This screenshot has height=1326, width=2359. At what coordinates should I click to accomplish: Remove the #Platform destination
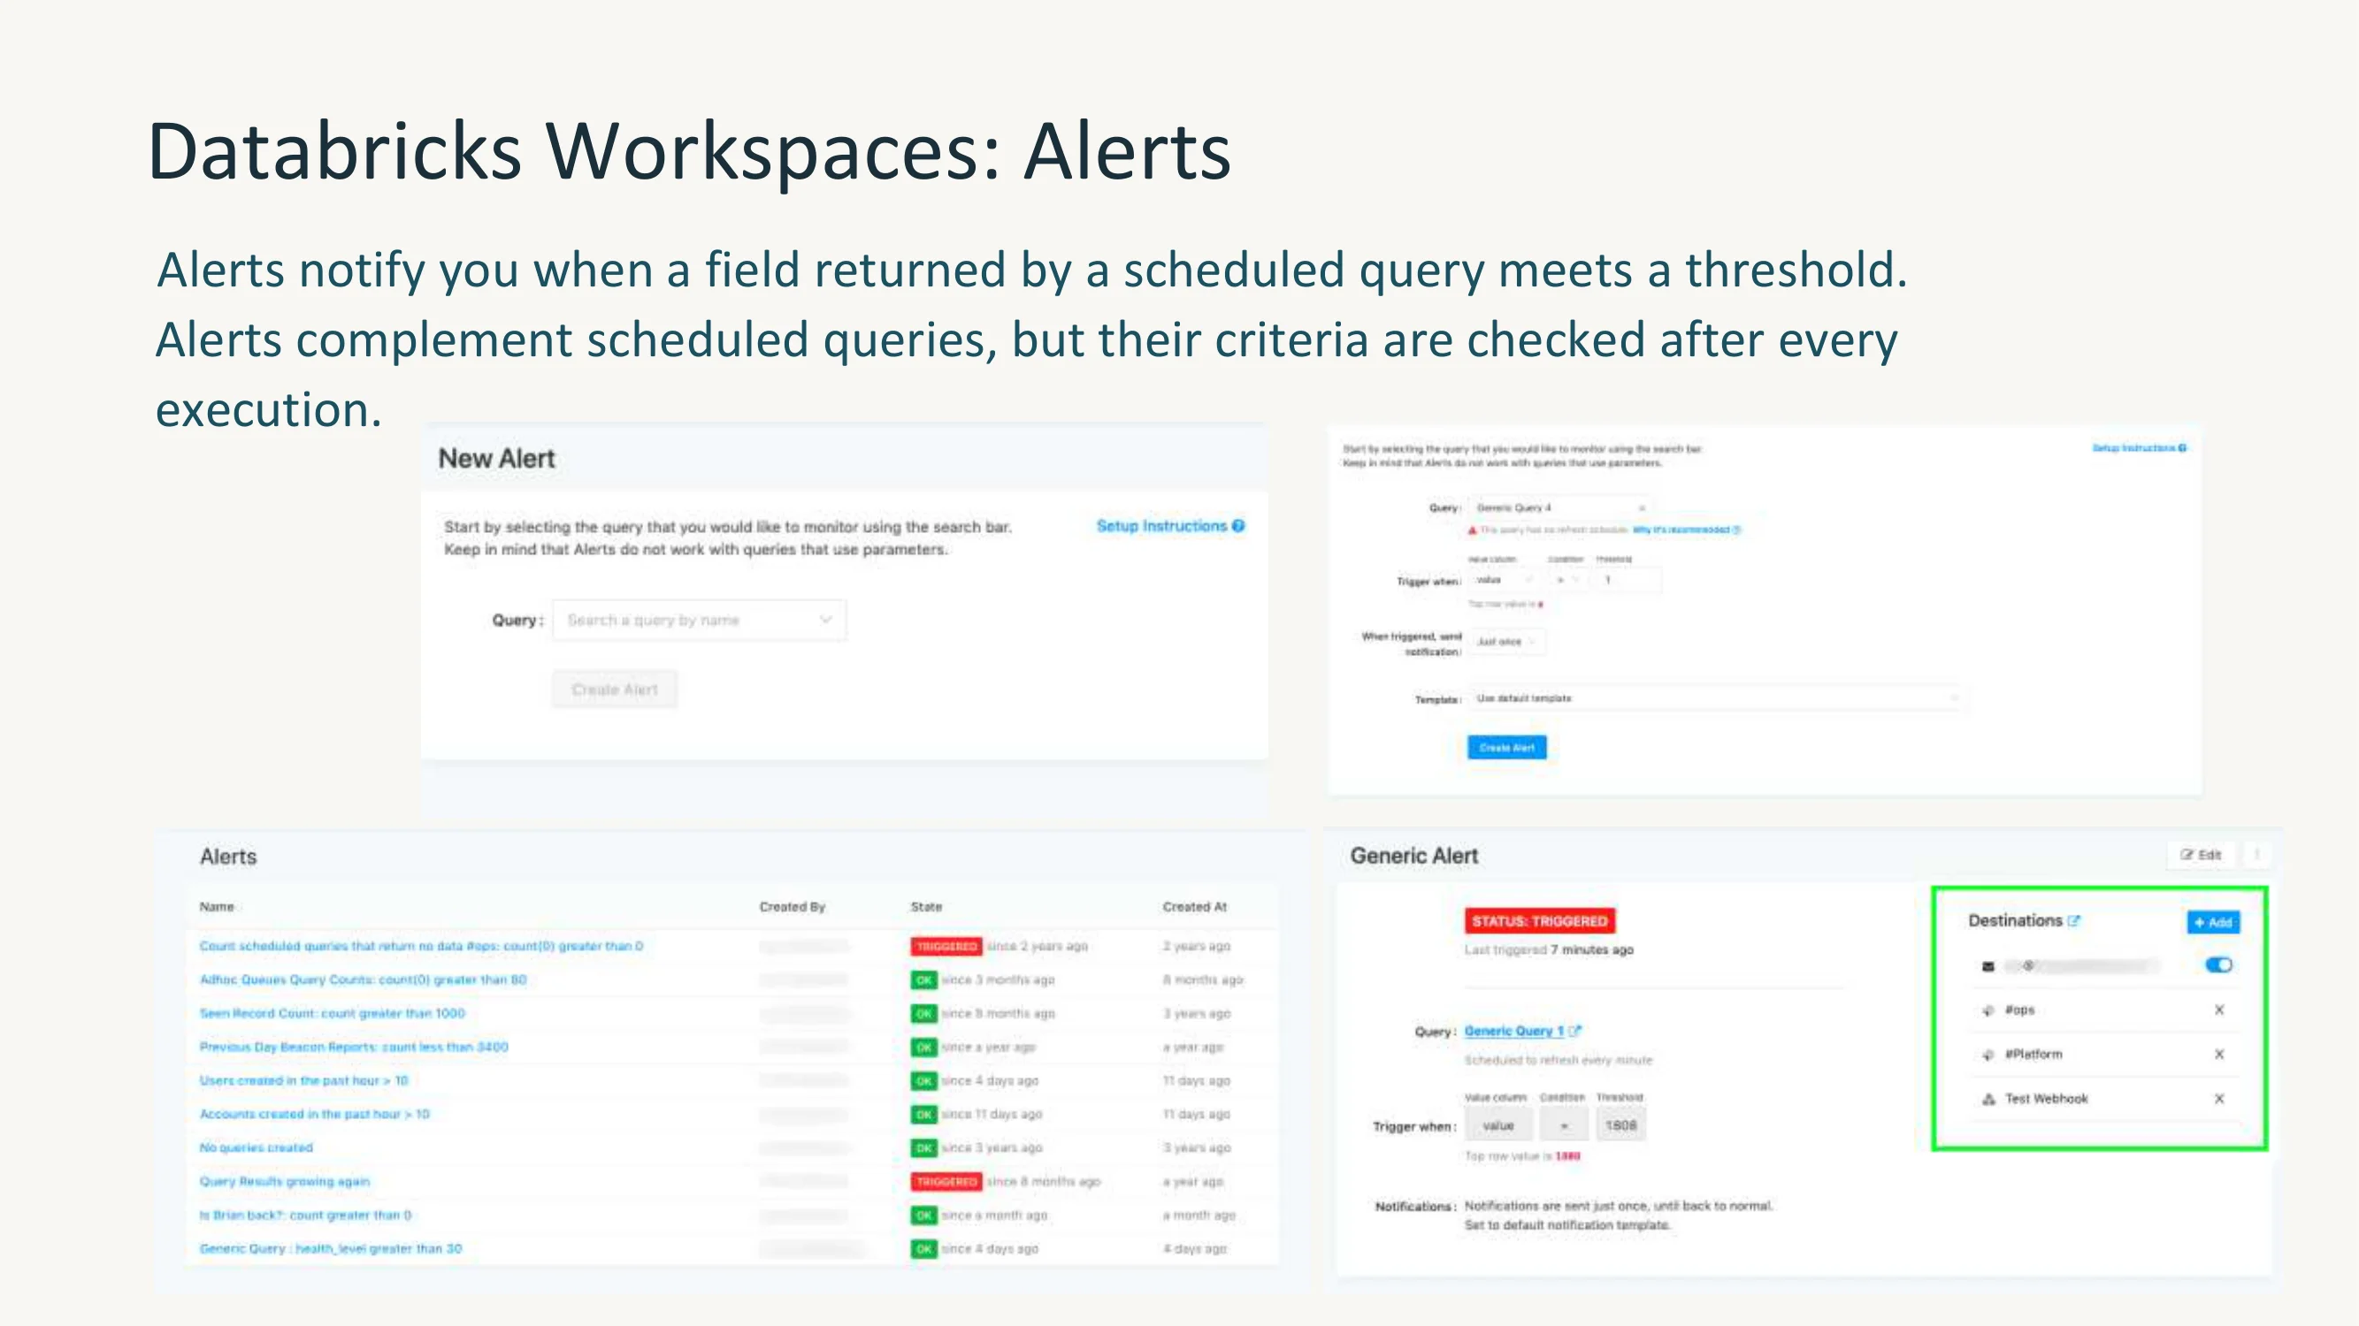[x=2219, y=1055]
